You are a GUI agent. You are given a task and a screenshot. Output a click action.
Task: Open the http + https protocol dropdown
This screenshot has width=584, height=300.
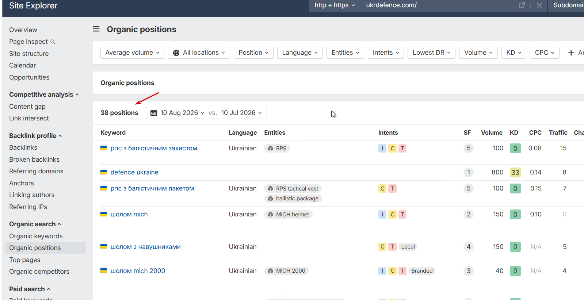point(335,5)
